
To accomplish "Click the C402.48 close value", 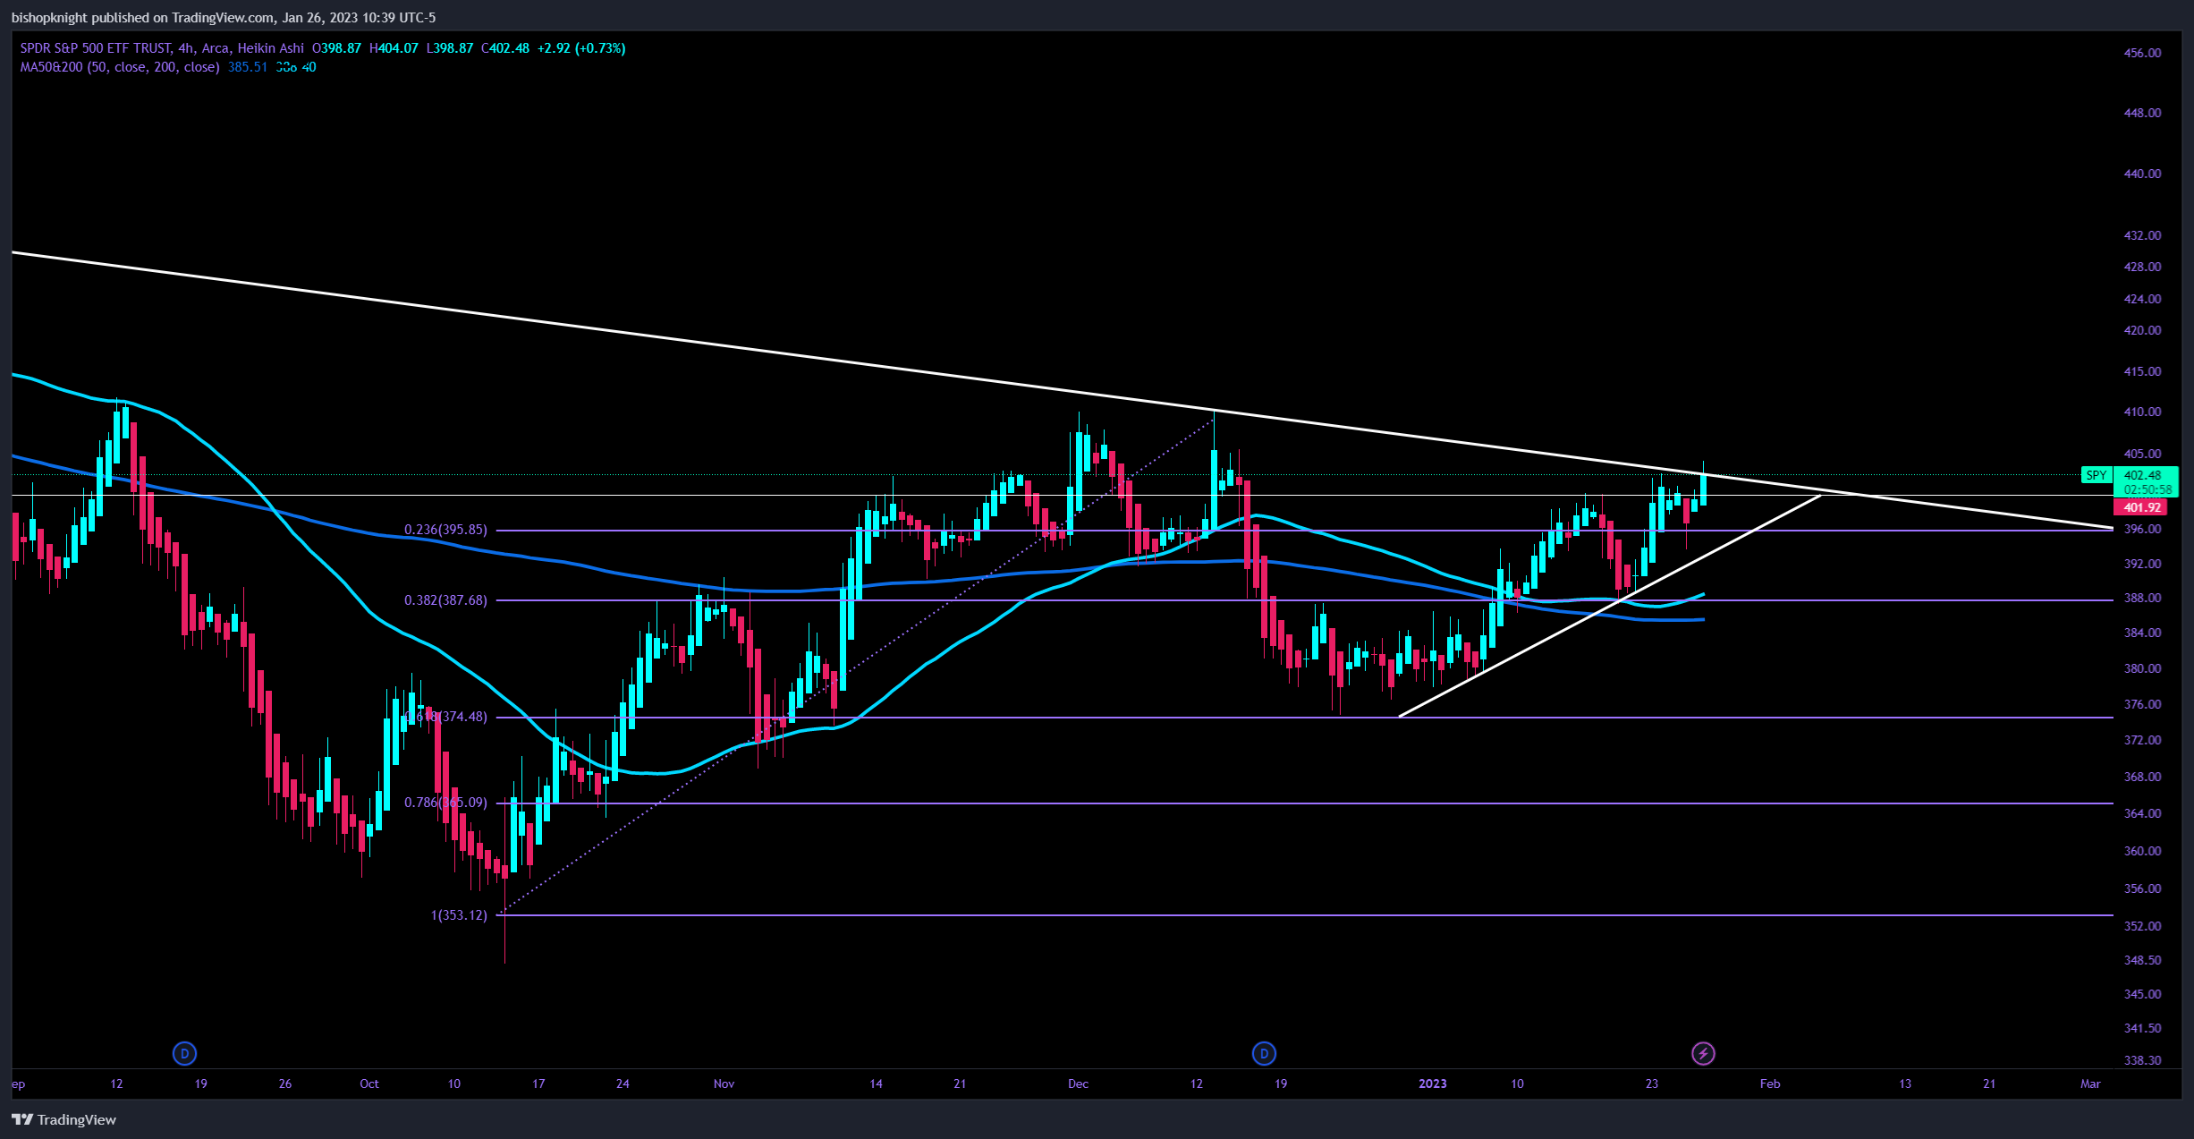I will pos(505,48).
